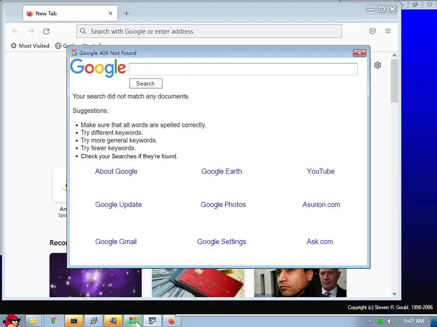437x327 pixels.
Task: Click the Google favicon in the dialog title bar
Action: pos(74,53)
